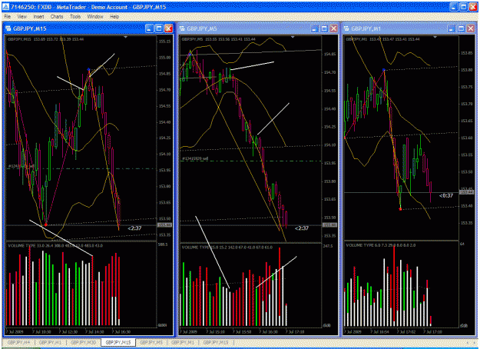Maximize the GBPJPY,M1 chart window

pos(462,28)
